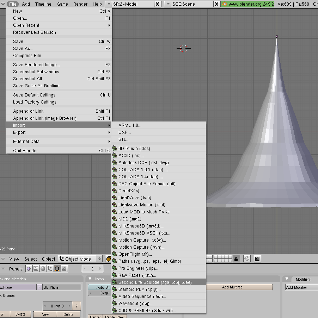Toggle the snap magnet icon
Screen dimensions: 318x318
pyautogui.click(x=247, y=259)
